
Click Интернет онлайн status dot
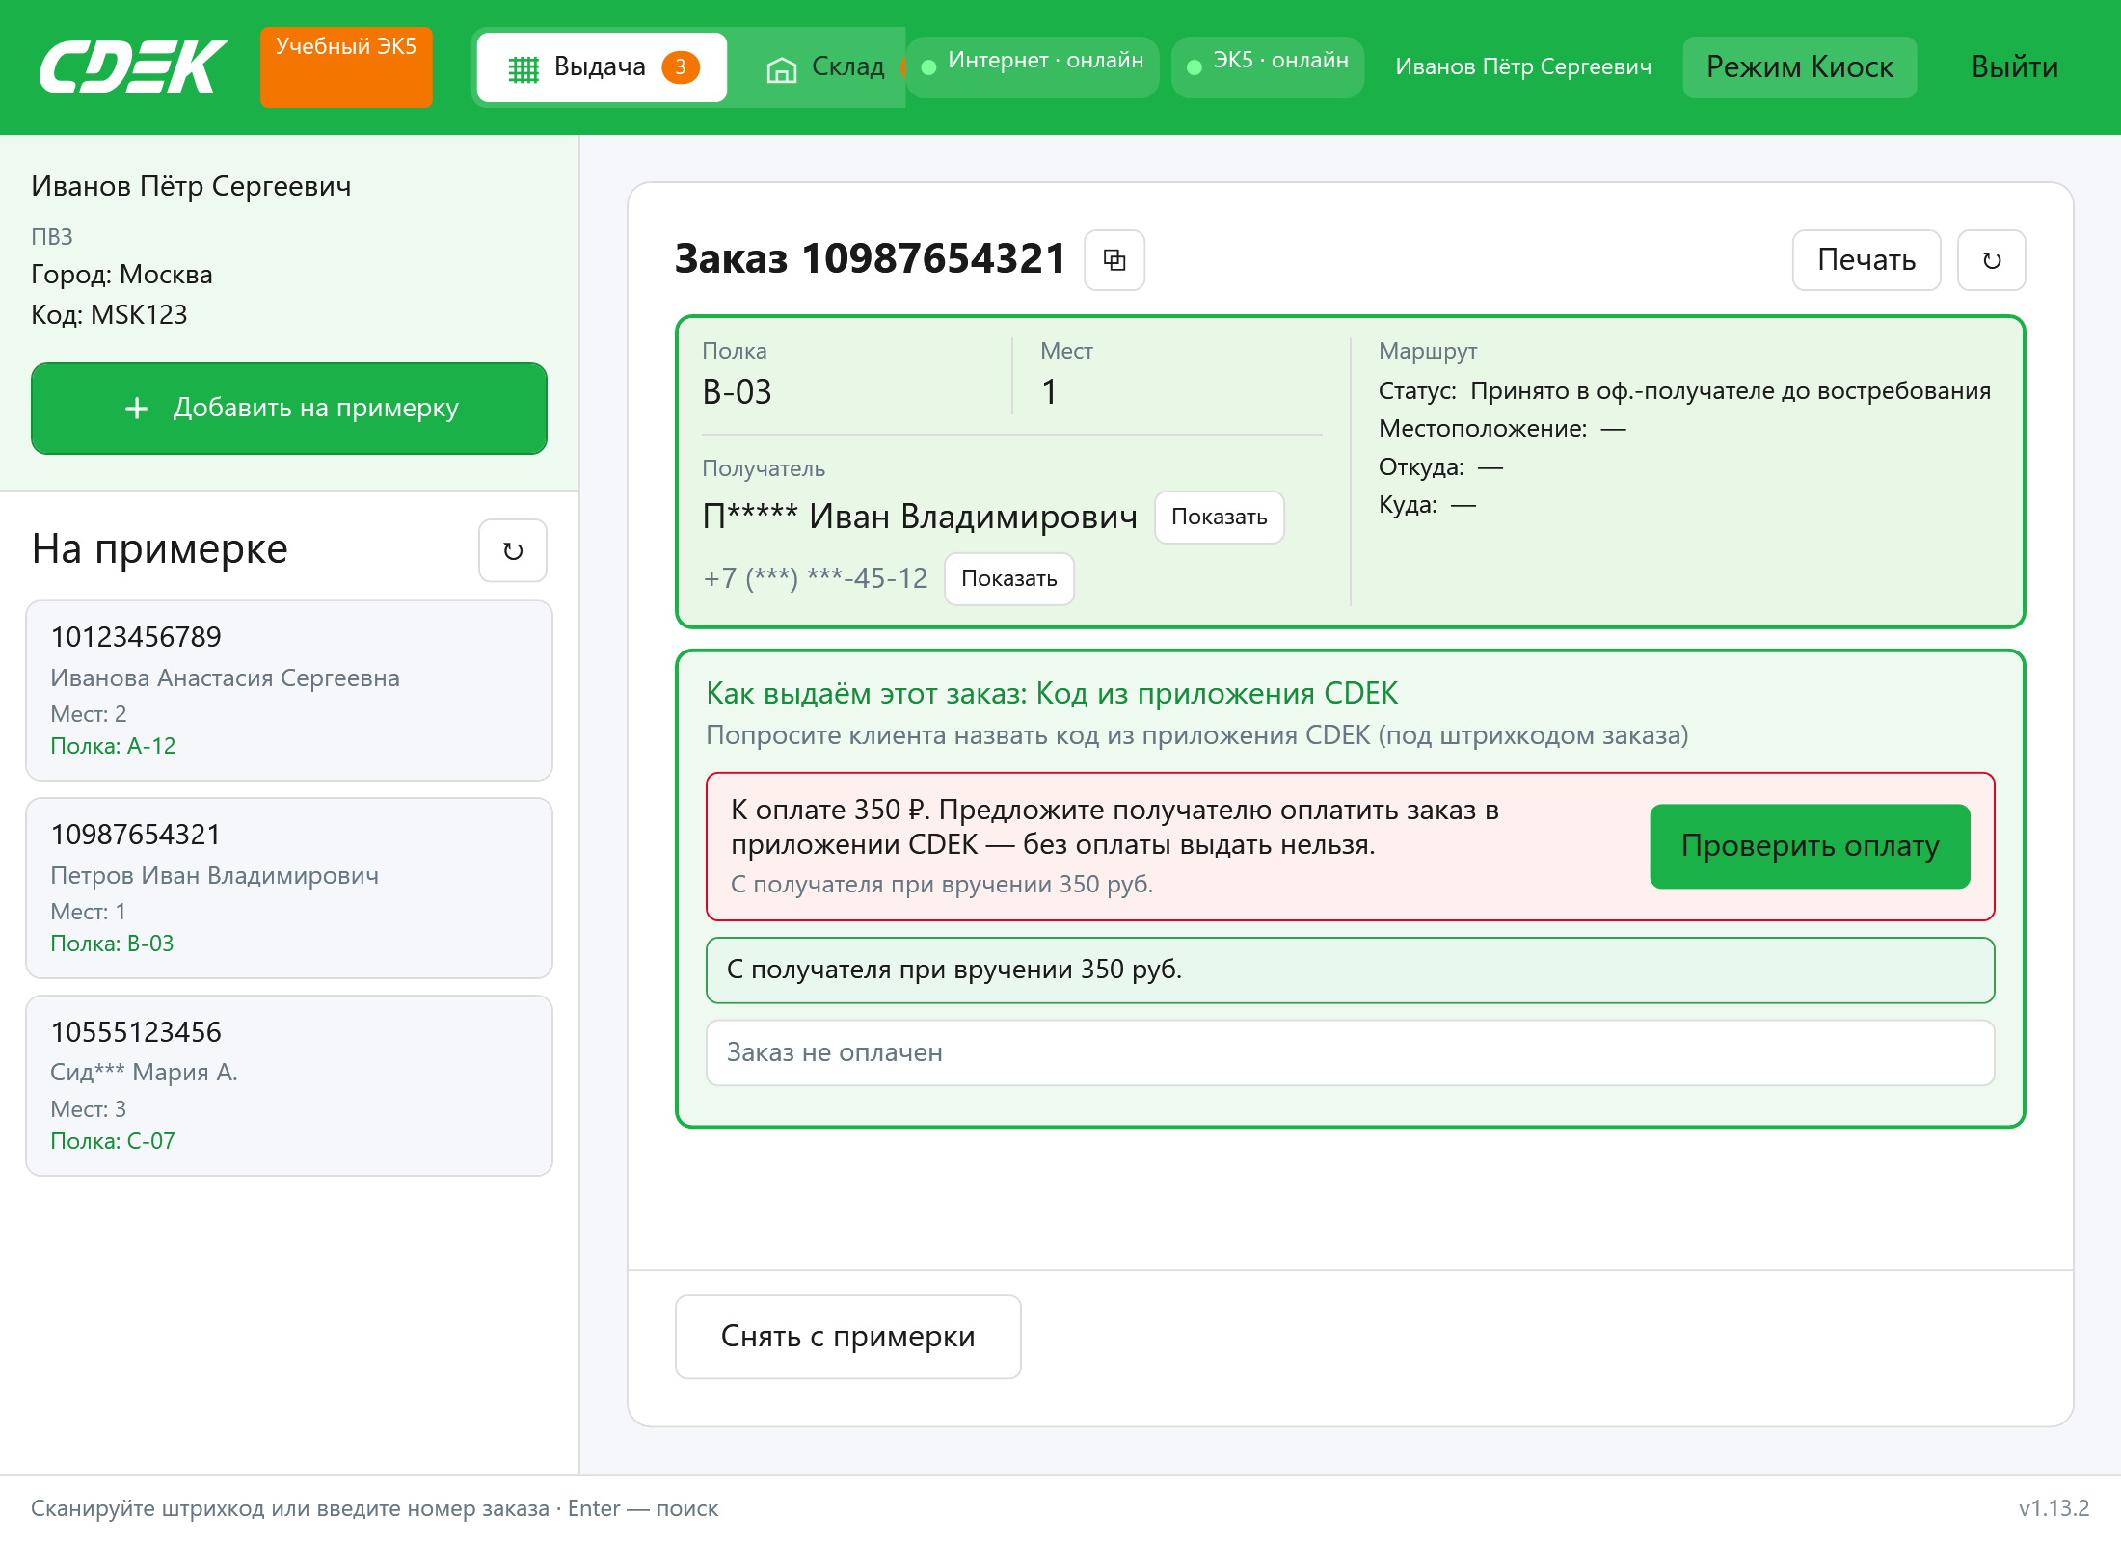tap(929, 66)
